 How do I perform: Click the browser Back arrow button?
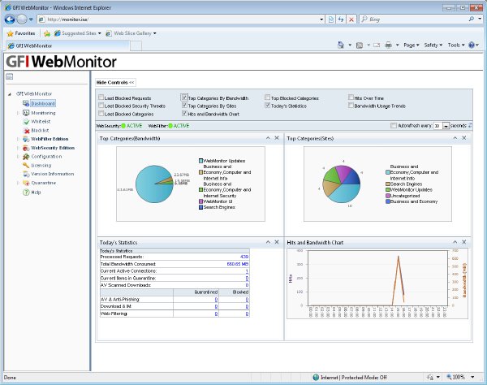point(10,19)
